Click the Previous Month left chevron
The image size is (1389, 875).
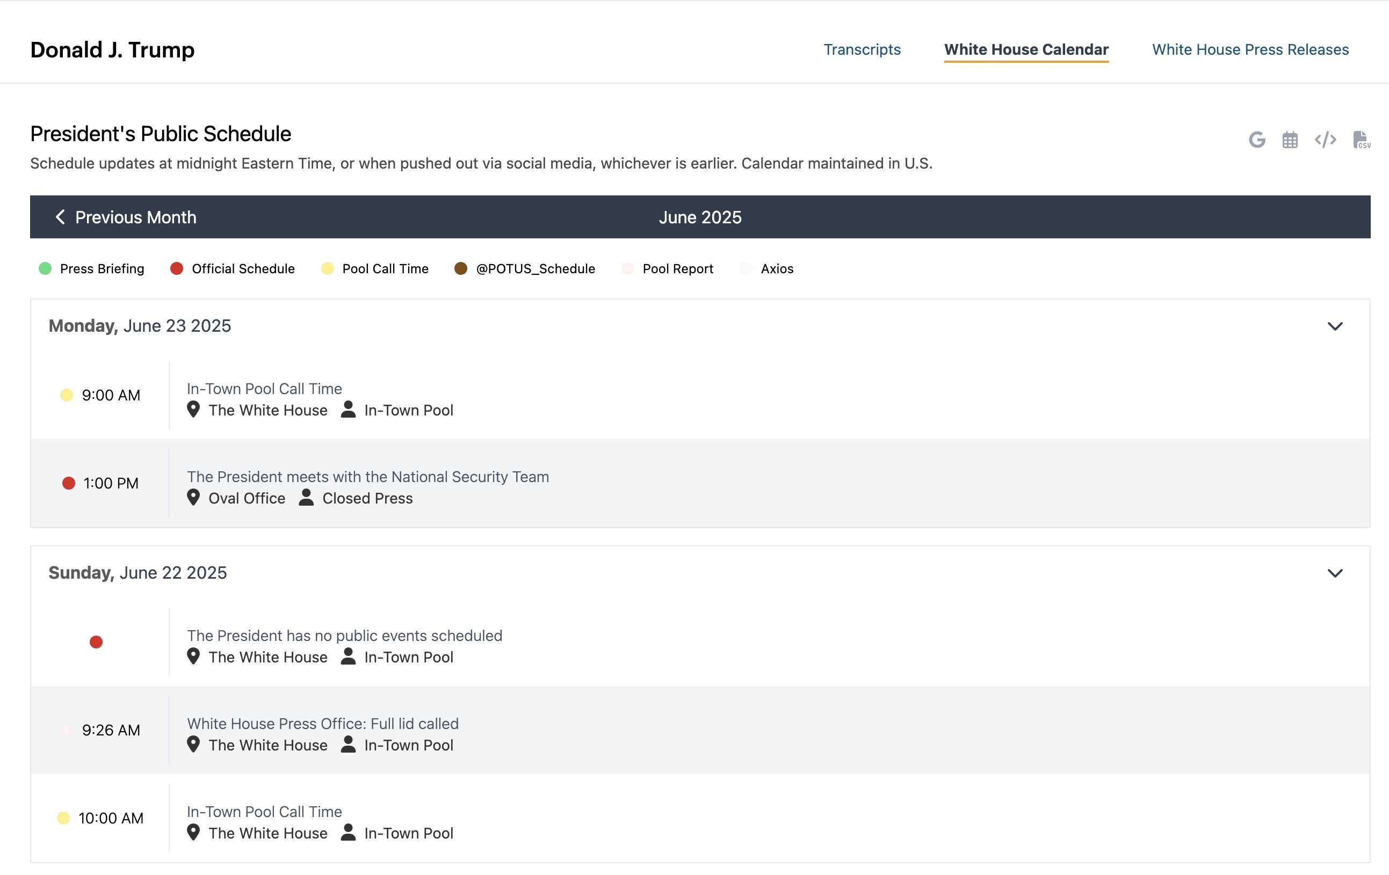click(x=60, y=217)
